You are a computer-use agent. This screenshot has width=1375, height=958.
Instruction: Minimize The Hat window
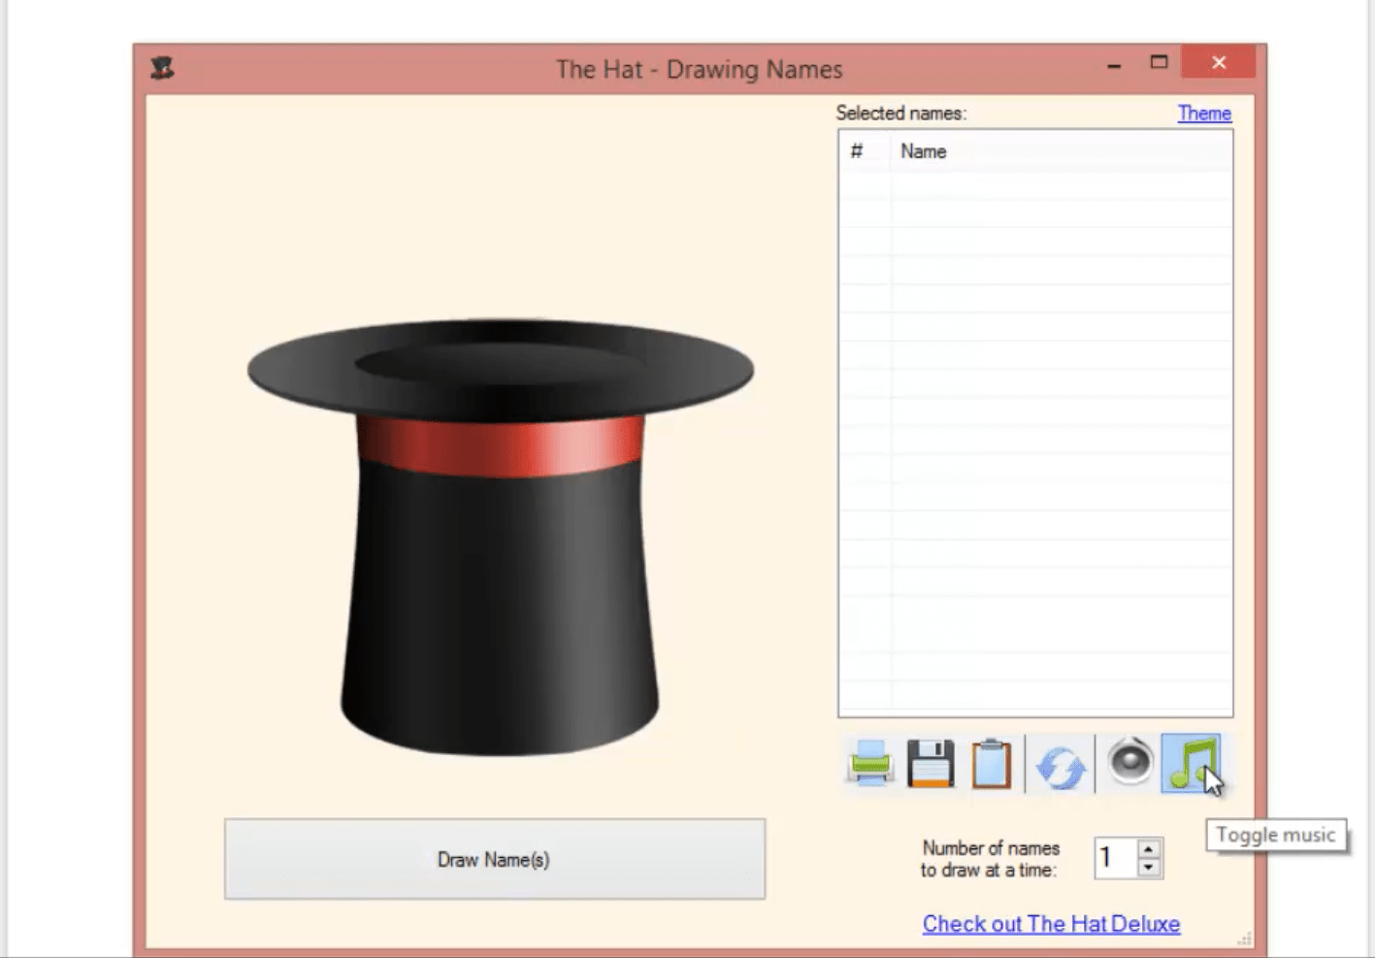pyautogui.click(x=1112, y=62)
